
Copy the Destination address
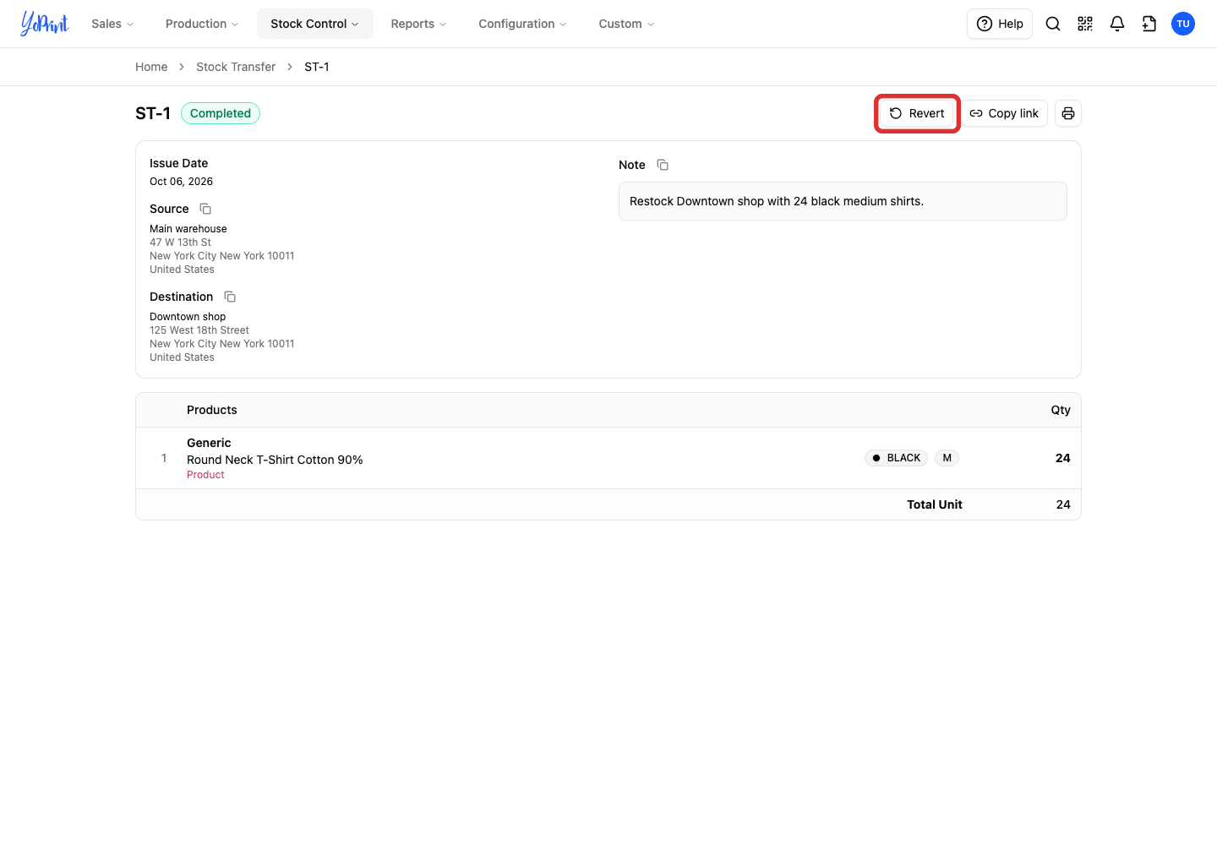[230, 297]
